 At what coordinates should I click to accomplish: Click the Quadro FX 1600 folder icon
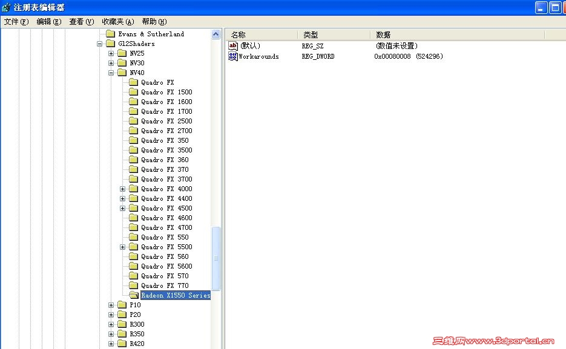click(134, 102)
